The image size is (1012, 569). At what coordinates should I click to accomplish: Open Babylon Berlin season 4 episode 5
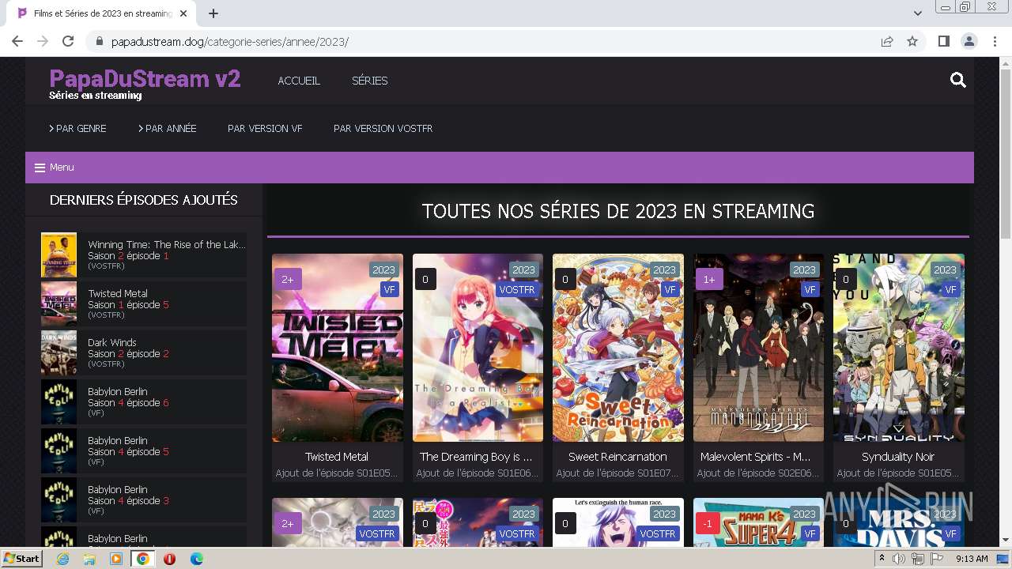143,451
